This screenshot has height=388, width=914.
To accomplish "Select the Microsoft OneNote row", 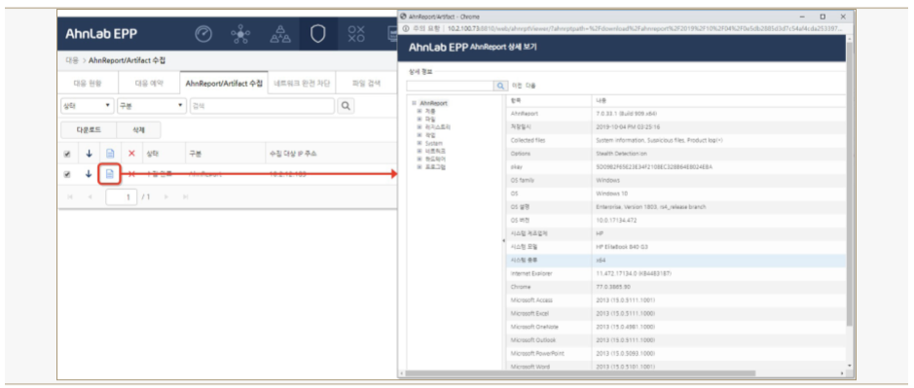I will point(676,326).
